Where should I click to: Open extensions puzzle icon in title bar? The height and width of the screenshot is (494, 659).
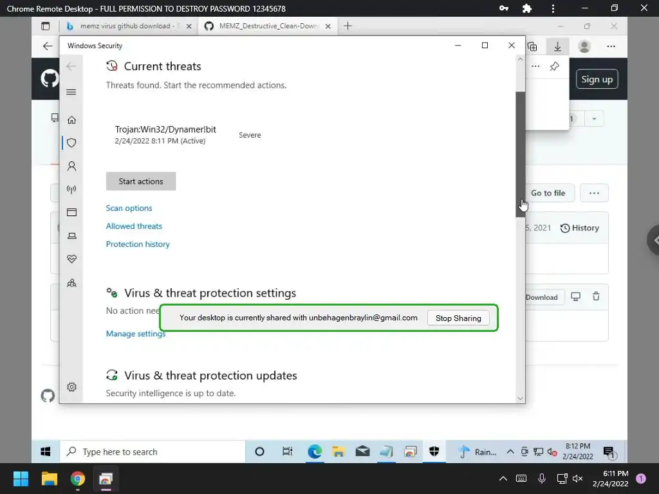click(526, 8)
